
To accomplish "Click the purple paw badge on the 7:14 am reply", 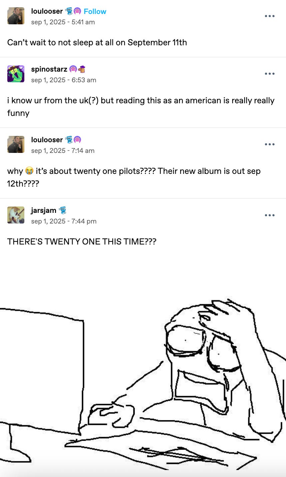I will pyautogui.click(x=77, y=140).
